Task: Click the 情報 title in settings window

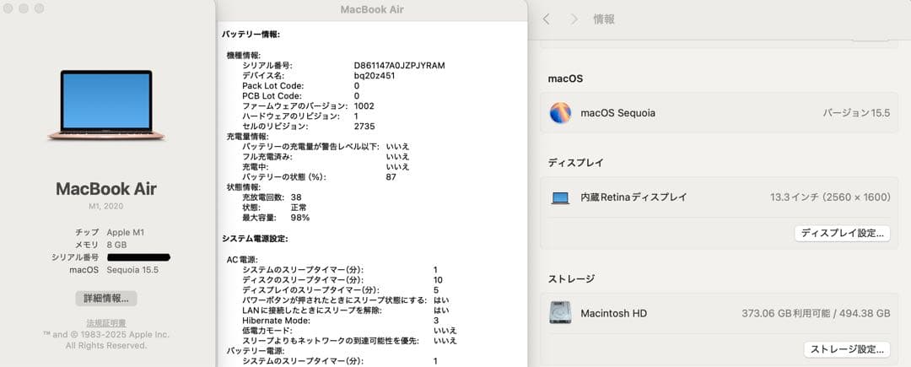Action: point(604,19)
